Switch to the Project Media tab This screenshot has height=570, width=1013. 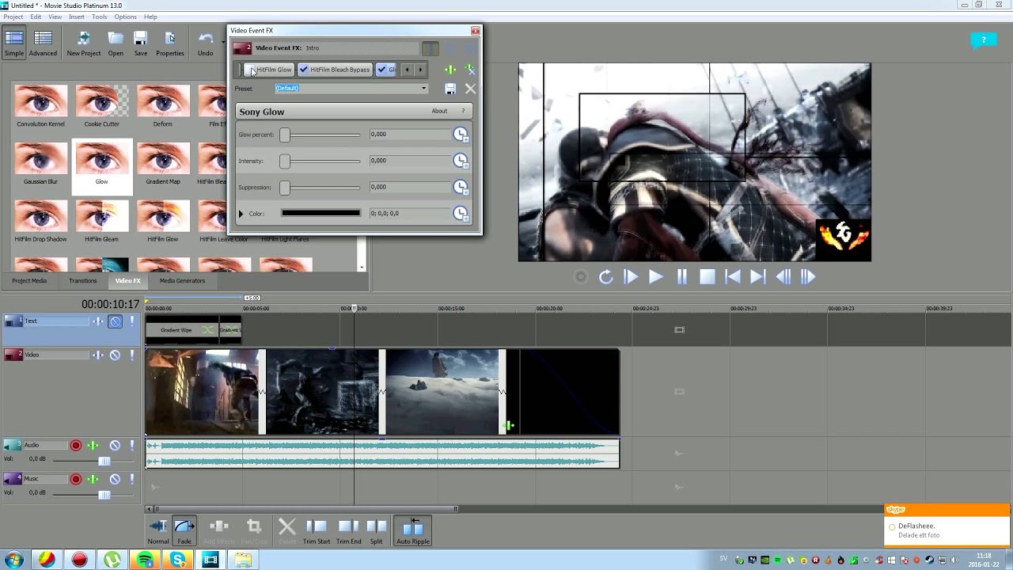tap(29, 280)
